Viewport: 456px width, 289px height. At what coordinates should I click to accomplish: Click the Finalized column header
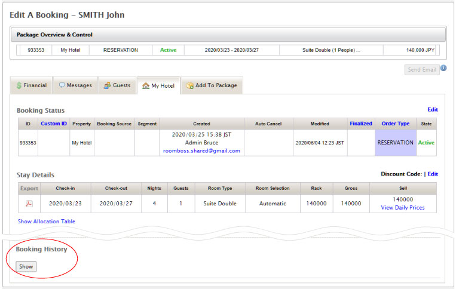(361, 124)
